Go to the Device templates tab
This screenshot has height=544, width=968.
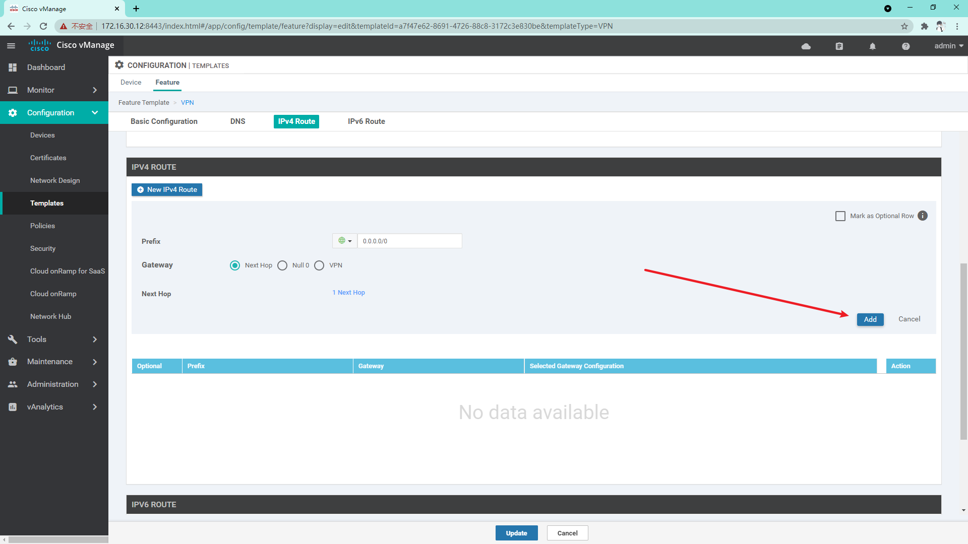coord(131,82)
